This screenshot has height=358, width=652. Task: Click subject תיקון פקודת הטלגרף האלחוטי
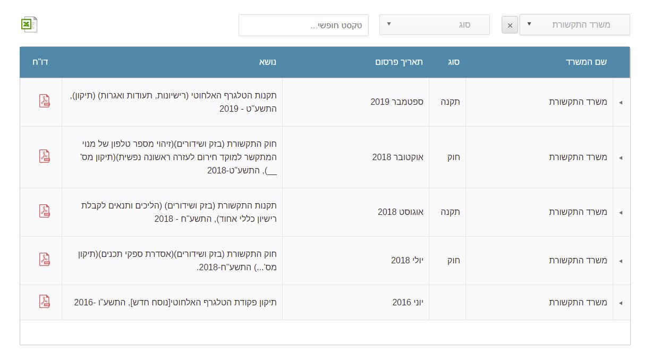click(175, 302)
